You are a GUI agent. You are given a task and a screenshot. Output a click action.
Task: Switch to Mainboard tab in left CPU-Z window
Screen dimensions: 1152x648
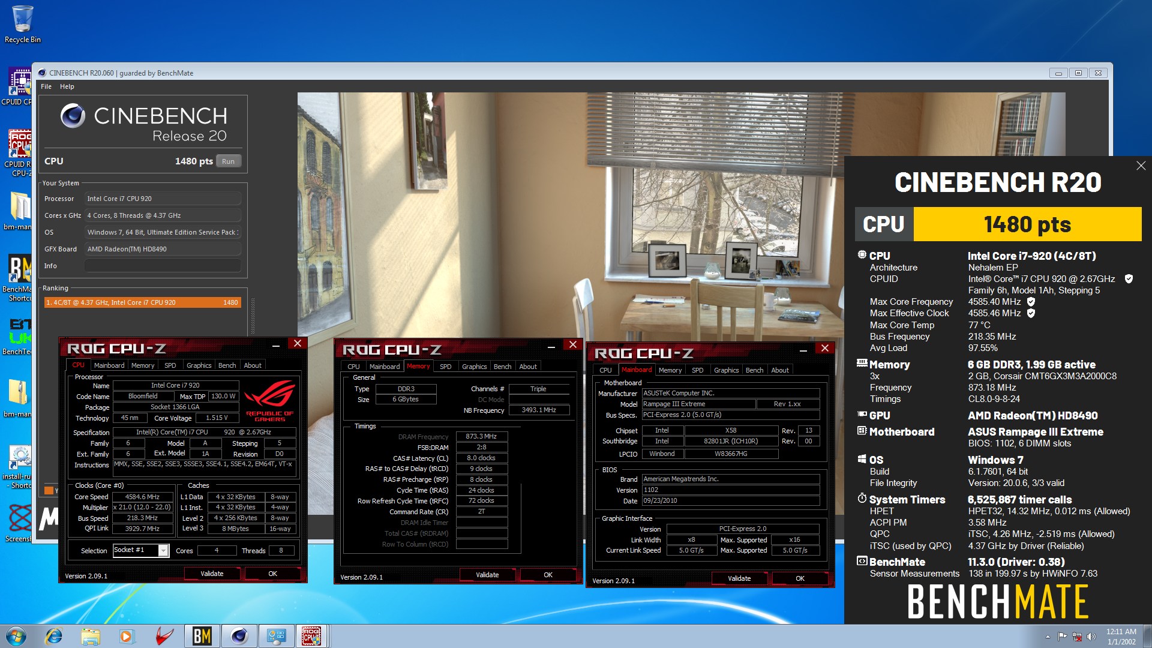tap(109, 365)
